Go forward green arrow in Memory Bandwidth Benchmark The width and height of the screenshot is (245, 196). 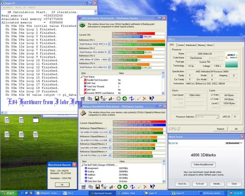pyautogui.click(x=125, y=187)
